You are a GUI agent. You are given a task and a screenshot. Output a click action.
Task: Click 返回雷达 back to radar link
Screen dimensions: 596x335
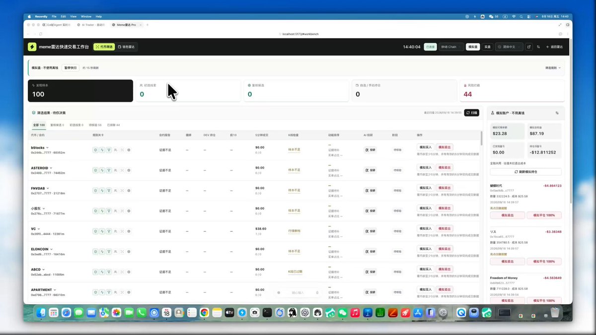tap(554, 47)
